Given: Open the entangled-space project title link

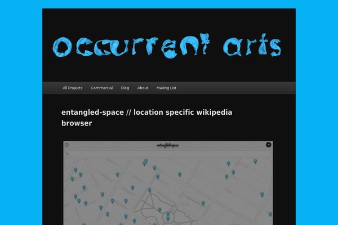Looking at the screenshot, I should [x=146, y=118].
